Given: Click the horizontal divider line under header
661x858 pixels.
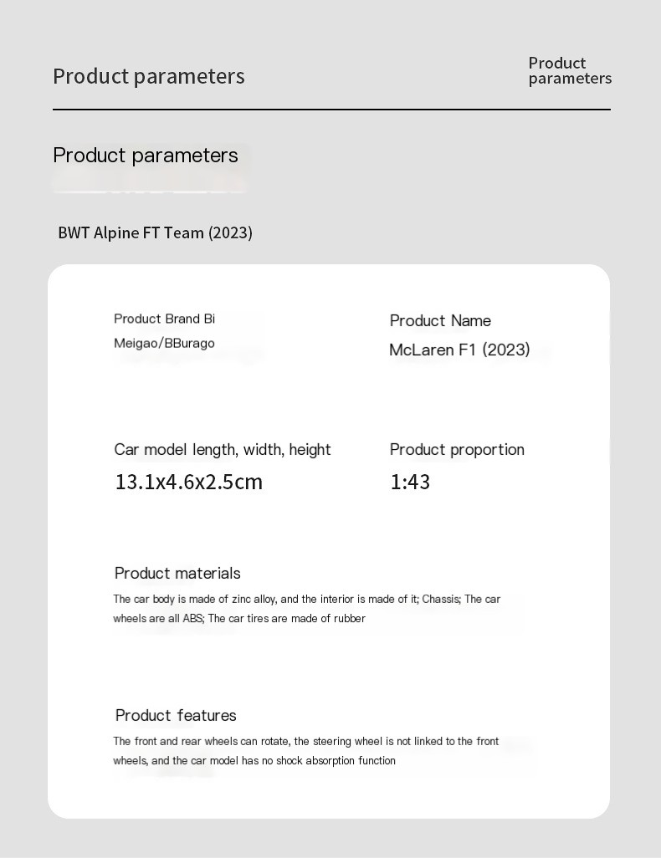Looking at the screenshot, I should (x=331, y=110).
